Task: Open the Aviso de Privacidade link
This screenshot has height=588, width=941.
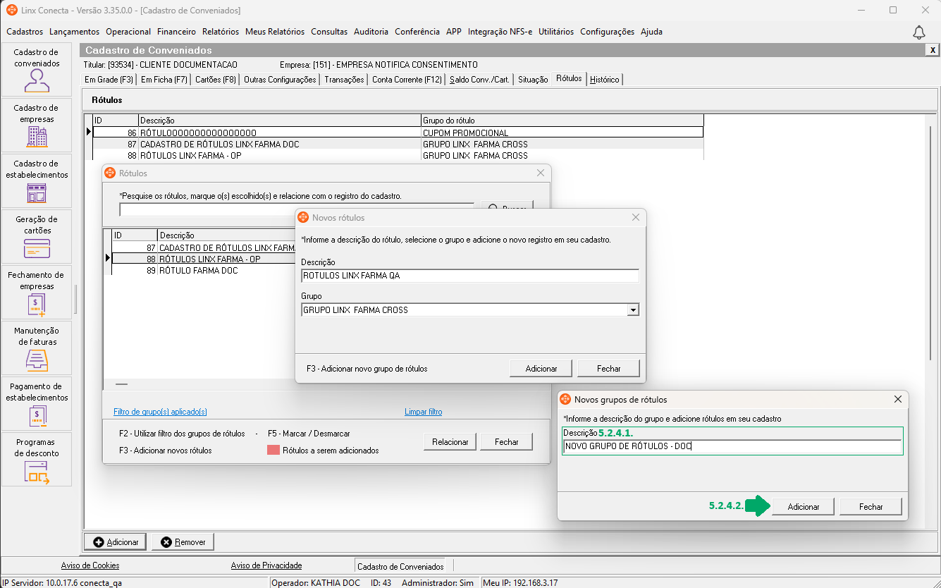Action: click(x=266, y=565)
